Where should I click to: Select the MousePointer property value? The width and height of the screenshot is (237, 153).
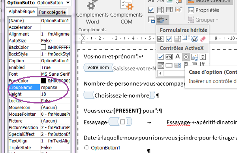tap(55, 114)
